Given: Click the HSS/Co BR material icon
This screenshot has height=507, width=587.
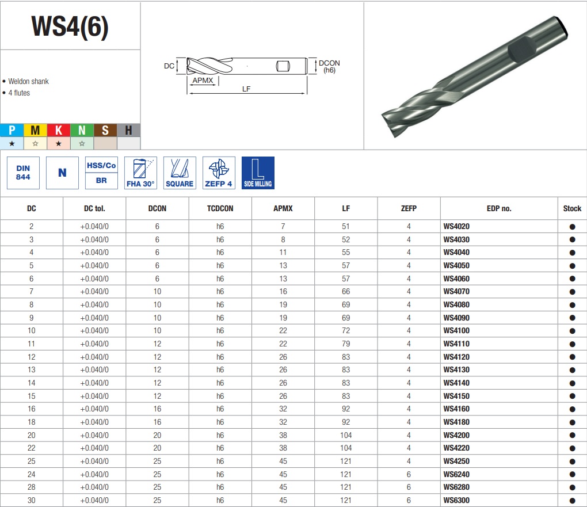Looking at the screenshot, I should (101, 173).
